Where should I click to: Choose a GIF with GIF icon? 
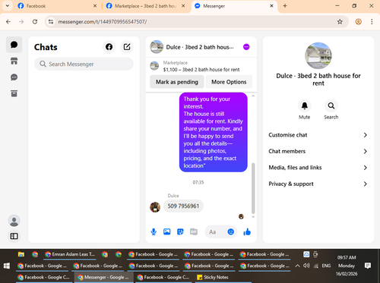194,231
